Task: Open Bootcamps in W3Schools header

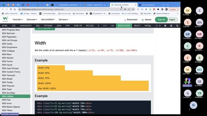Action: (131, 20)
